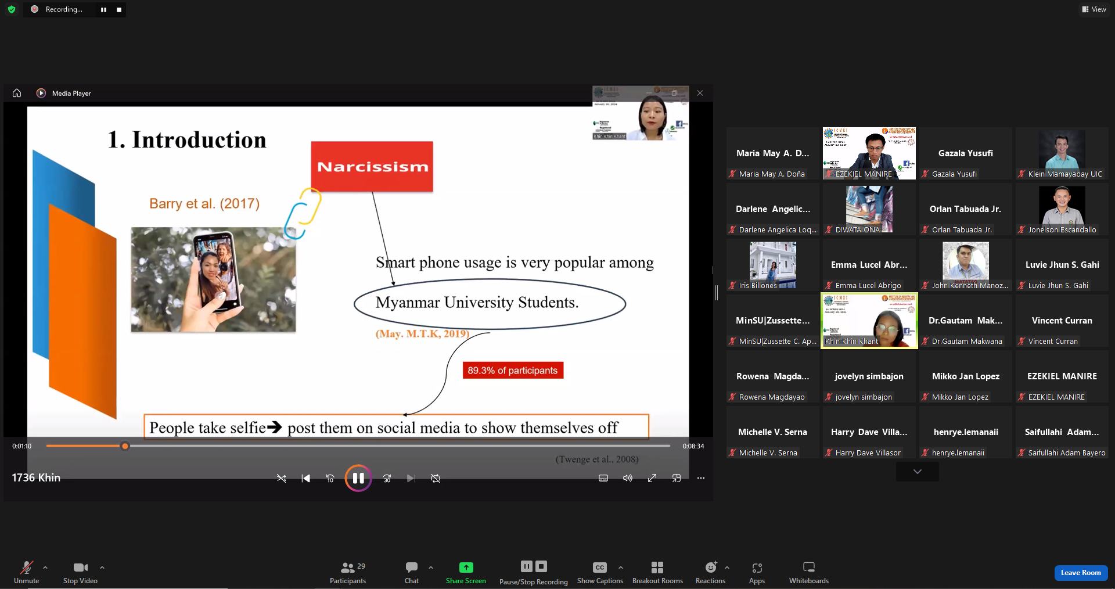Expand video options arrow beside Stop Video
The width and height of the screenshot is (1115, 589).
(x=102, y=568)
